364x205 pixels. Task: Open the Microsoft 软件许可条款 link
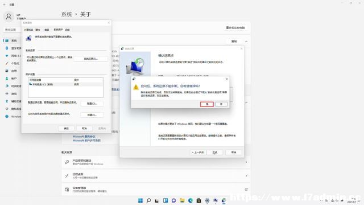click(x=86, y=141)
